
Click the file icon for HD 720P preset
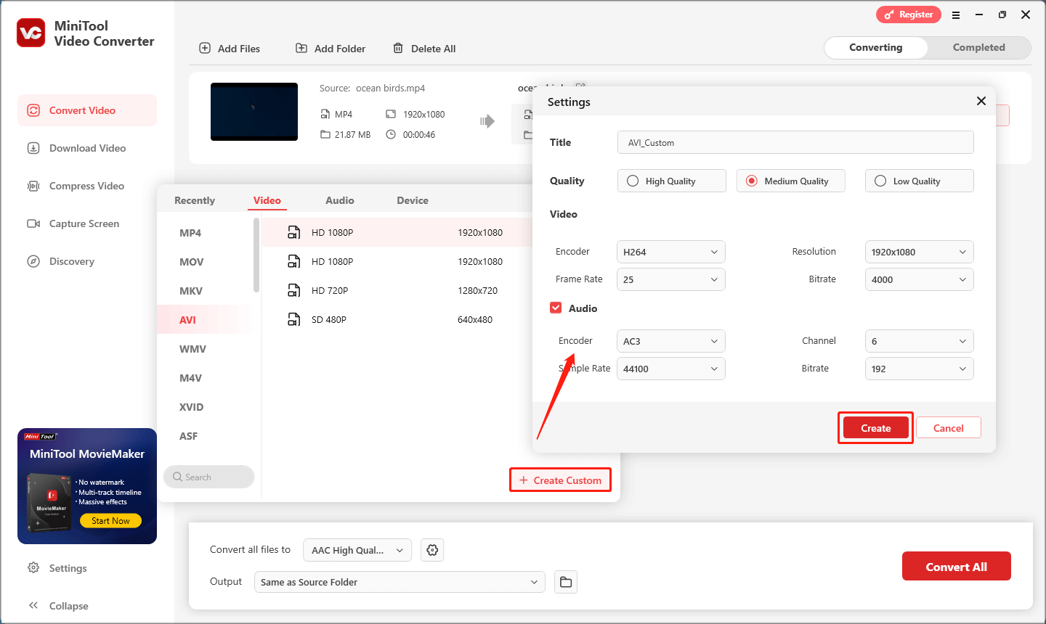click(x=294, y=290)
